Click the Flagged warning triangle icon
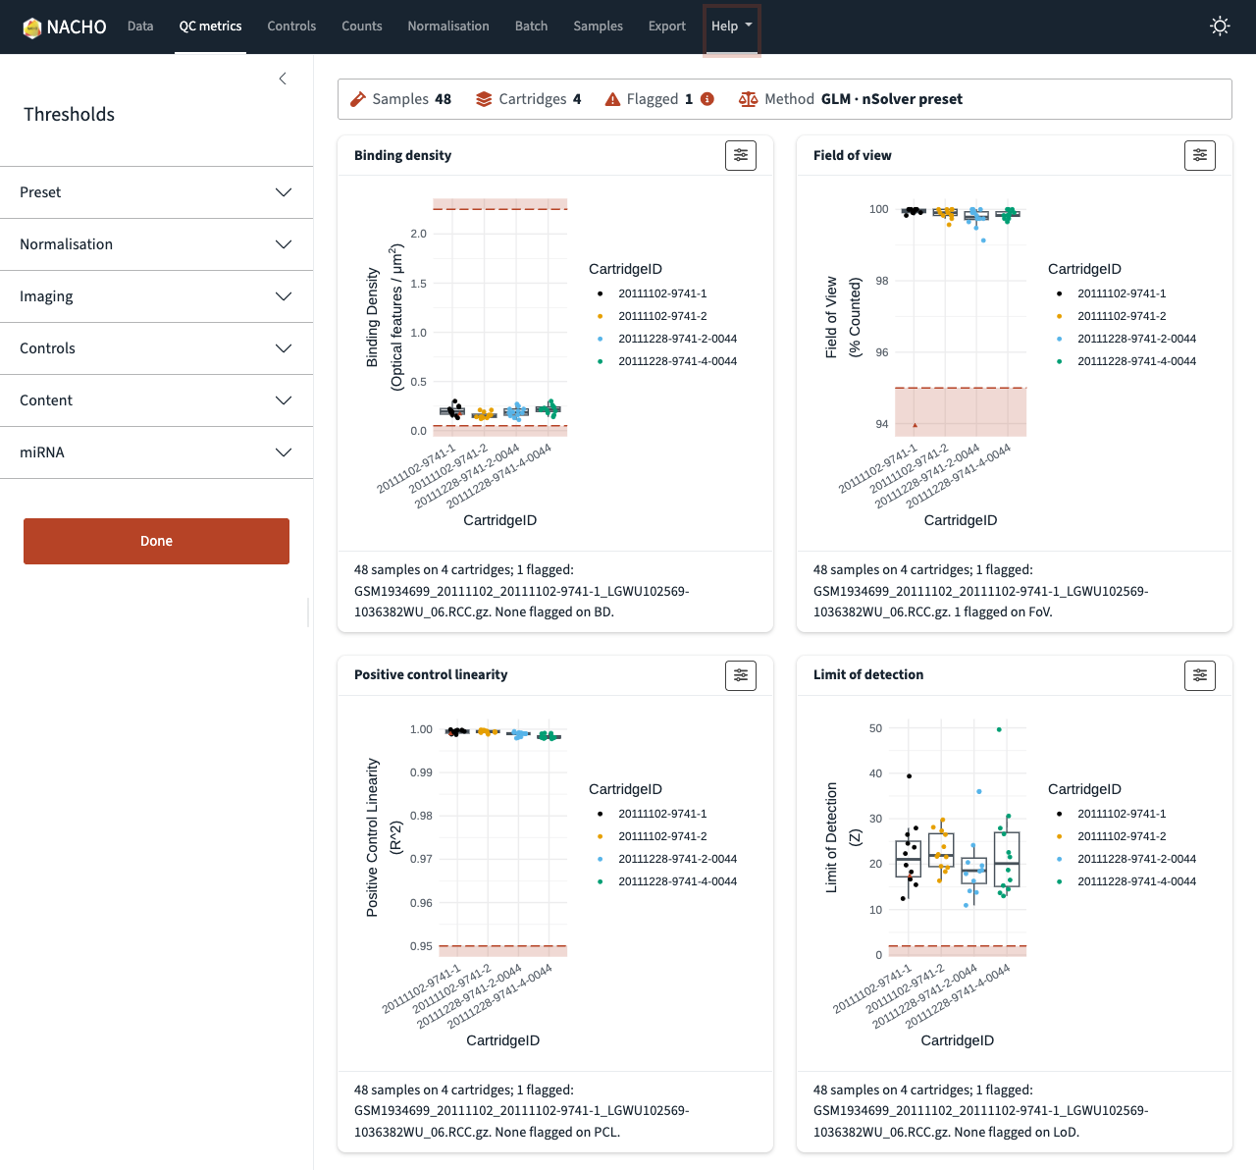This screenshot has height=1170, width=1256. click(x=612, y=99)
